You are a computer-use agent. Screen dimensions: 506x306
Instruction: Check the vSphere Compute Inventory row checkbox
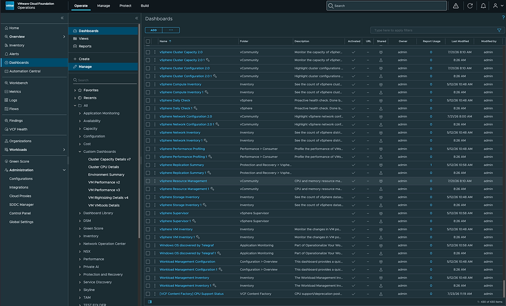coord(148,84)
